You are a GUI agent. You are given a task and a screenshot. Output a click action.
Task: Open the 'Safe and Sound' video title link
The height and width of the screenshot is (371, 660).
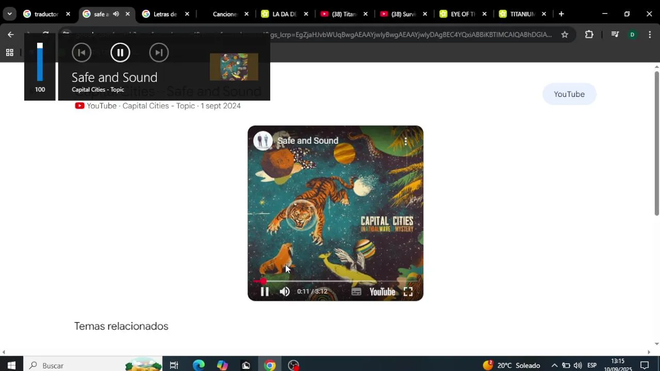pyautogui.click(x=308, y=141)
